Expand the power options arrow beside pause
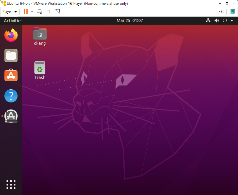 [x=32, y=12]
